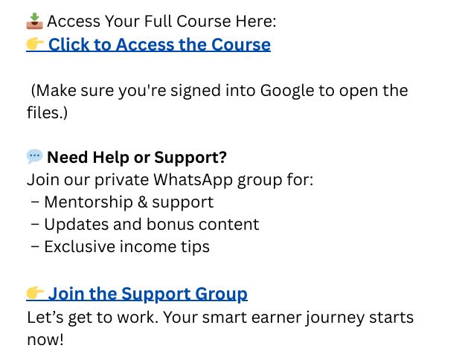
Task: Click the inbox tray download emoji
Action: point(35,21)
